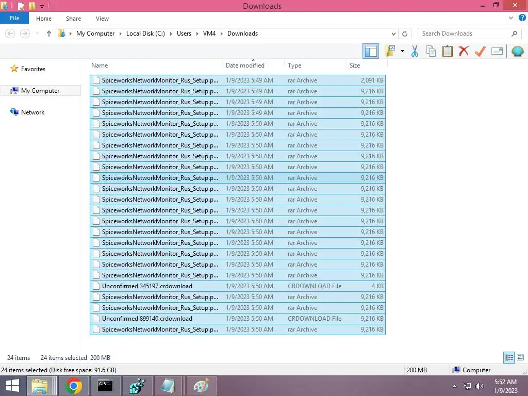The width and height of the screenshot is (528, 396).
Task: Expand the arrow after Users in breadcrumb
Action: 197,34
